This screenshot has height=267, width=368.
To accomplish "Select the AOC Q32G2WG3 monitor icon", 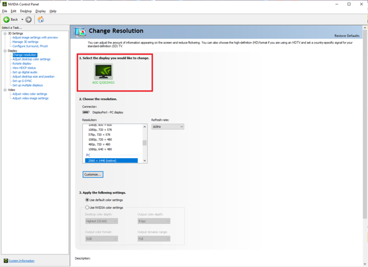I will click(x=103, y=72).
